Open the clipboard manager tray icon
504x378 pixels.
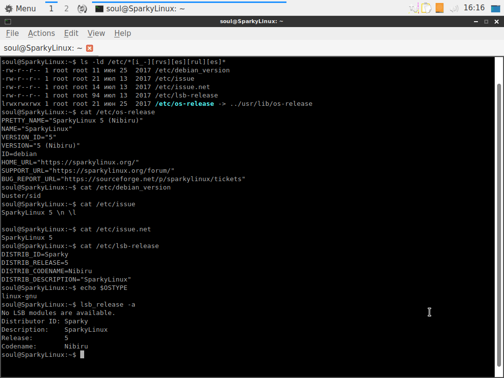[426, 8]
